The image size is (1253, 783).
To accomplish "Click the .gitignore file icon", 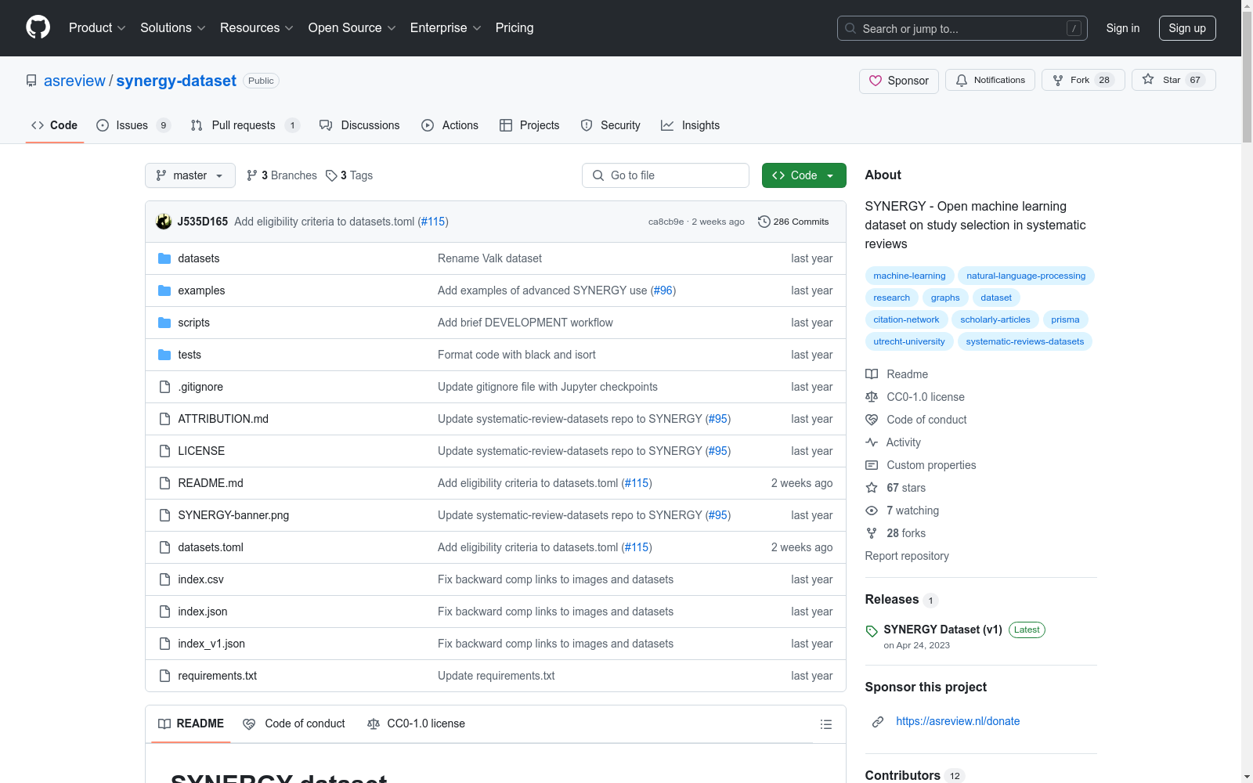I will click(164, 387).
